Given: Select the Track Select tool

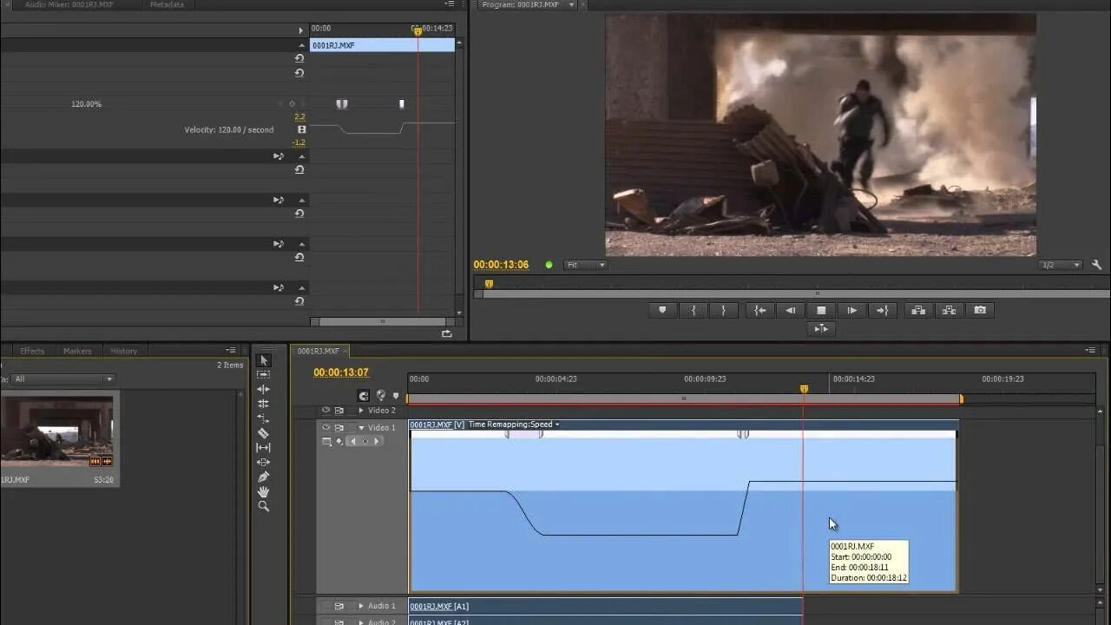Looking at the screenshot, I should click(x=264, y=375).
